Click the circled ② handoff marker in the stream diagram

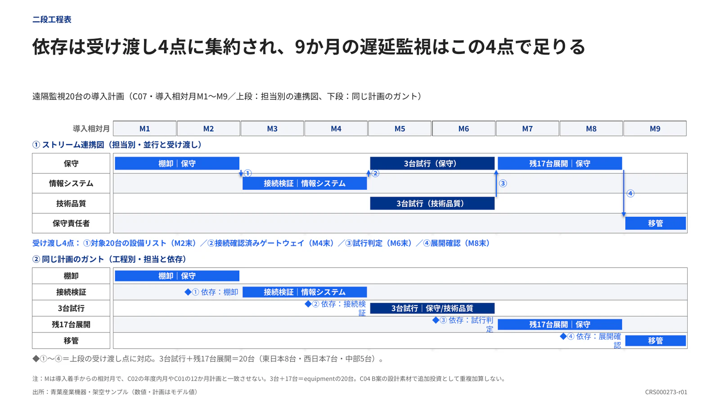375,173
